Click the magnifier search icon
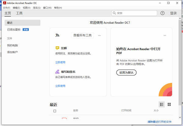 tap(114, 13)
